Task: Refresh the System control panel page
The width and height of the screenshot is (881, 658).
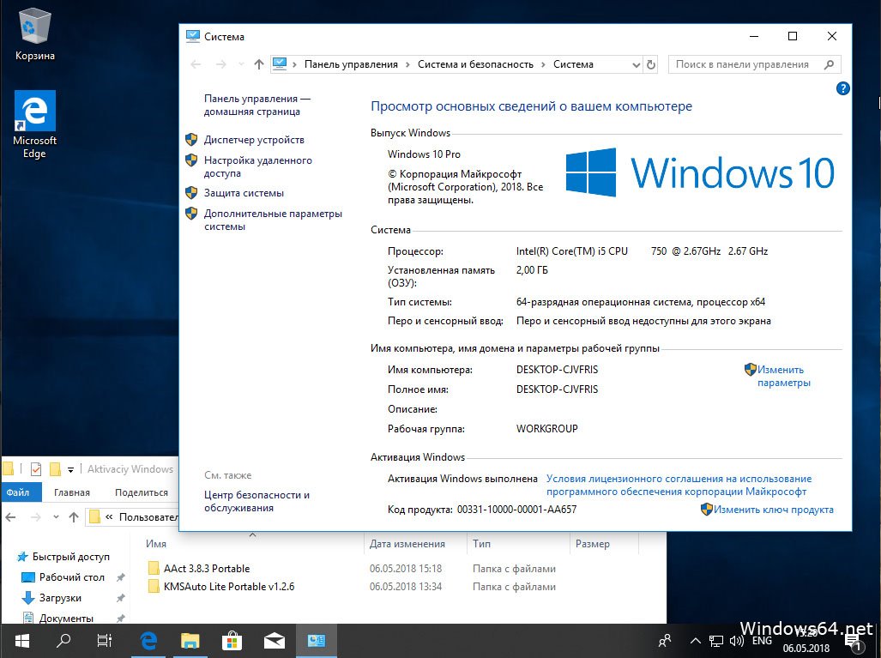Action: (650, 64)
